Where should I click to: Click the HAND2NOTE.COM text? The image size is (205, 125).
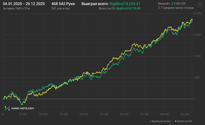pos(23,108)
